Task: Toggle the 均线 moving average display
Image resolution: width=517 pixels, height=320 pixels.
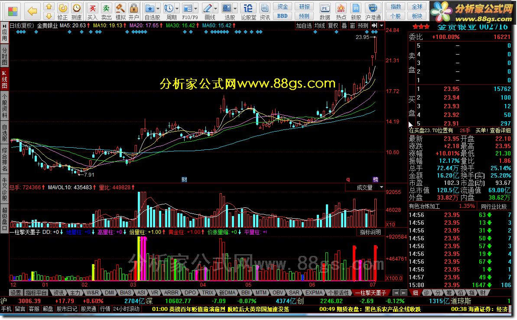Action: click(319, 26)
